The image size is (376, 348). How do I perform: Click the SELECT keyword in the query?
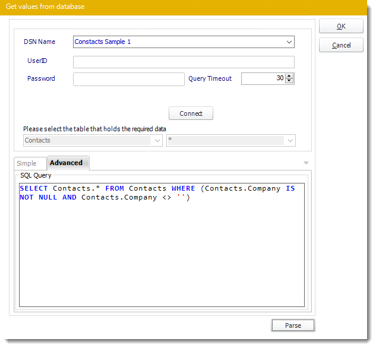point(34,188)
